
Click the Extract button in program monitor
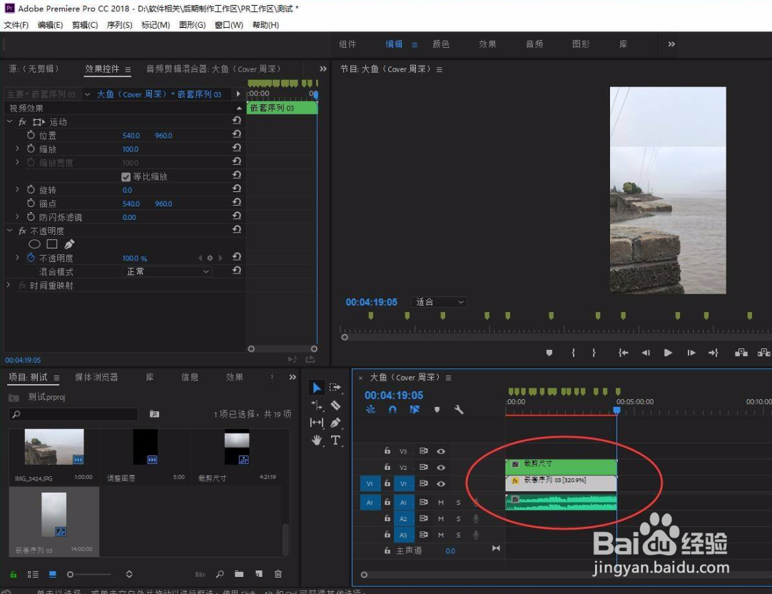point(763,352)
